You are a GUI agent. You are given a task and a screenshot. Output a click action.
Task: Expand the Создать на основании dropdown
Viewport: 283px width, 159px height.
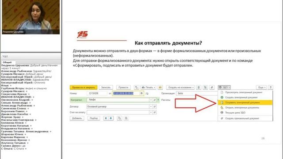tap(193, 87)
